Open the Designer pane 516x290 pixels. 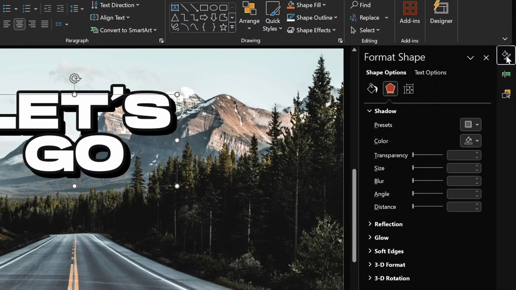point(441,13)
